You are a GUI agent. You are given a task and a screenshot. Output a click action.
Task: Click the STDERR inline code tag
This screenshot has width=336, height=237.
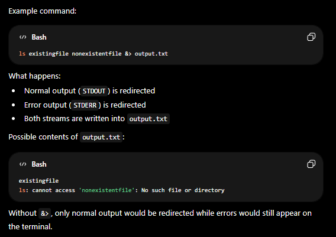(85, 105)
